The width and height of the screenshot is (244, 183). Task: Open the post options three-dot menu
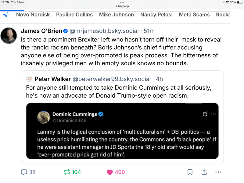[x=218, y=172]
